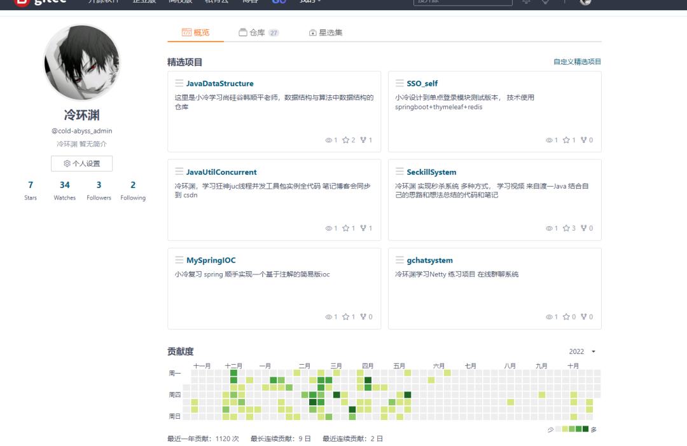Open the JavaUtilConcurrent project link
Viewport: 687px width, 446px height.
pyautogui.click(x=221, y=172)
